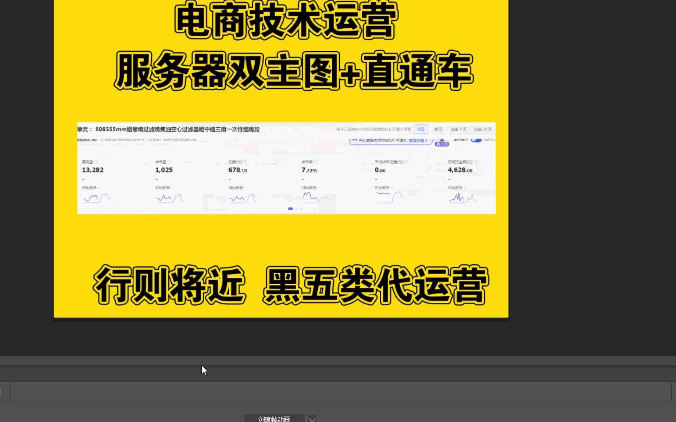
Task: Click the 行则将近 text on canvas
Action: coord(169,285)
